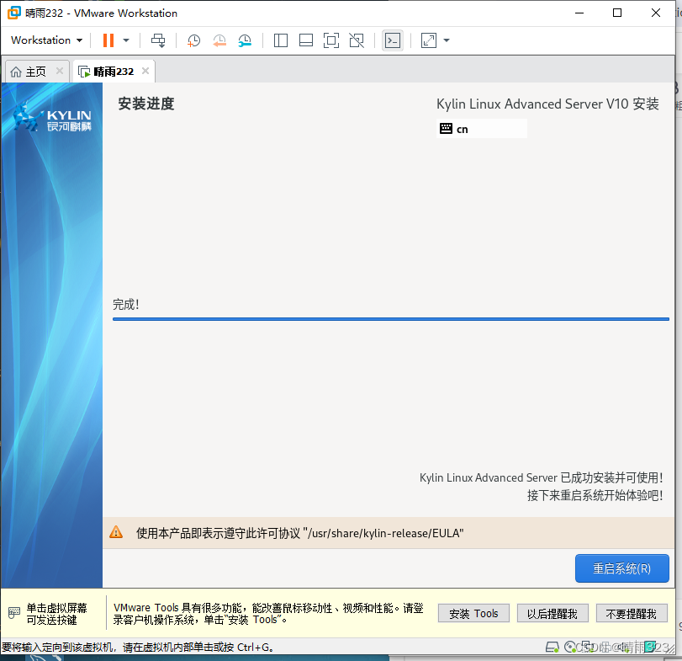The height and width of the screenshot is (661, 682).
Task: Click the EULA warning triangle icon
Action: pos(116,532)
